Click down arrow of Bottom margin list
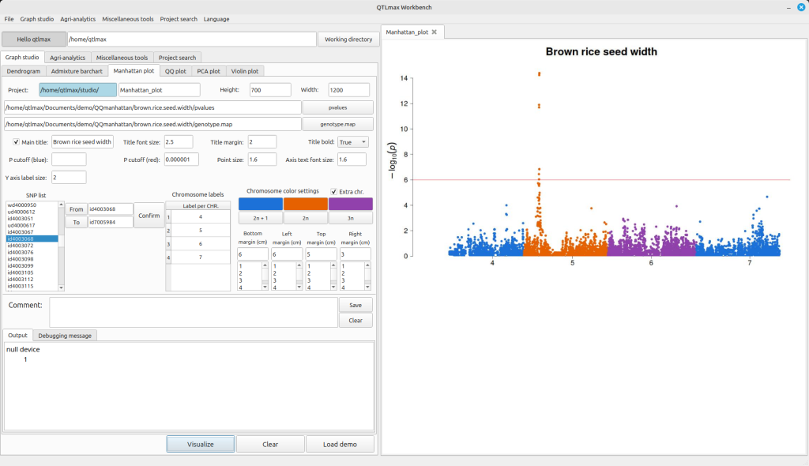809x466 pixels. coord(265,287)
